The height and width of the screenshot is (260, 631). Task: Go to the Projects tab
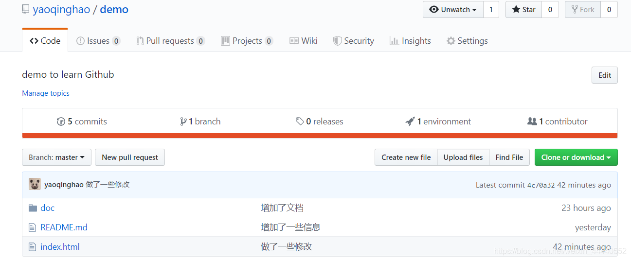[x=247, y=41]
